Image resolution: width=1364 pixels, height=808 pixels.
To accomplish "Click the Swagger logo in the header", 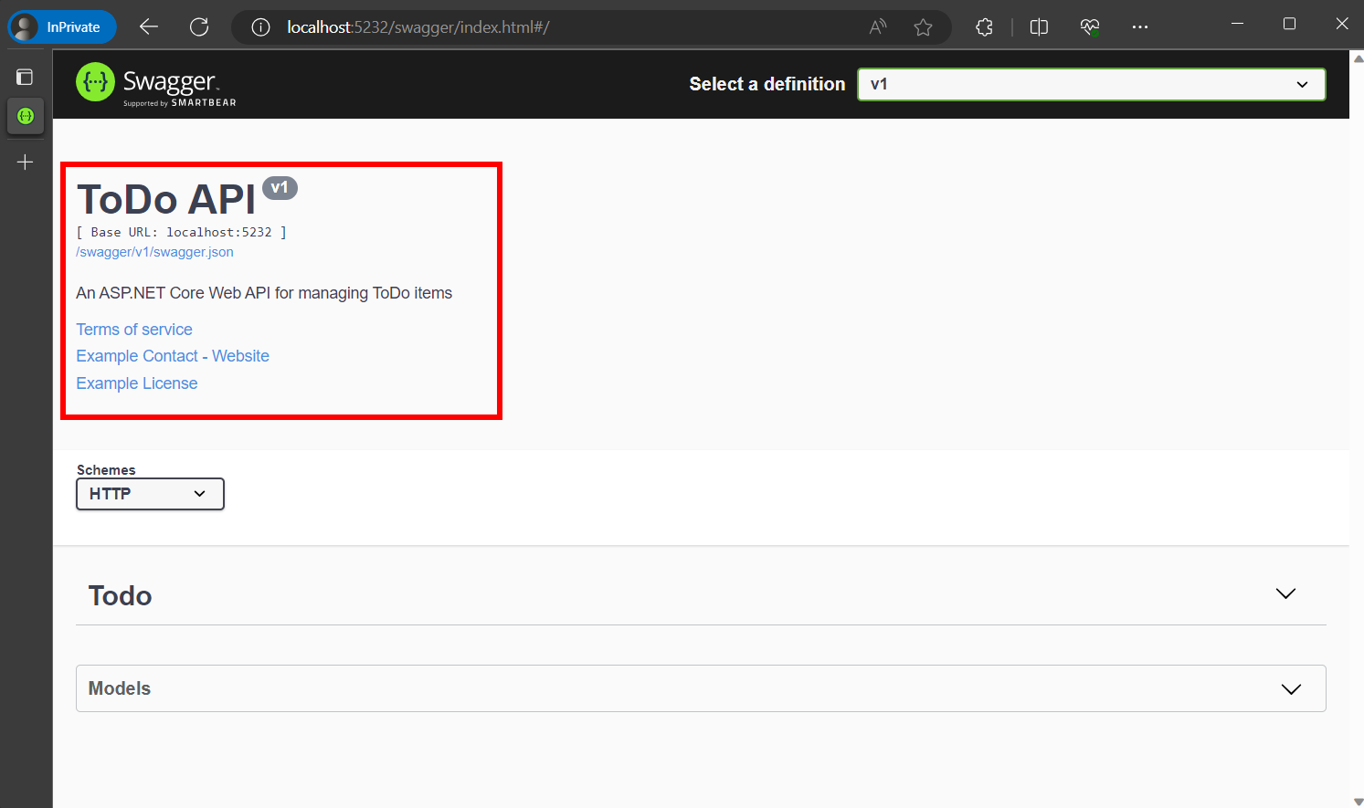I will (x=155, y=84).
